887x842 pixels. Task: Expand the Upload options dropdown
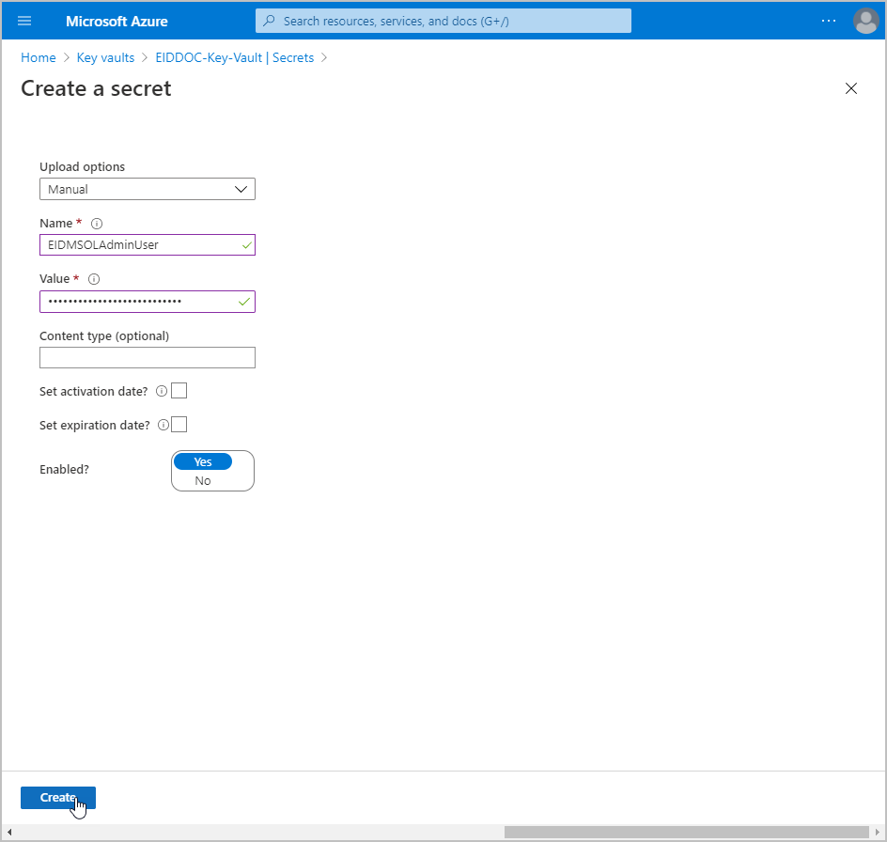[x=148, y=189]
